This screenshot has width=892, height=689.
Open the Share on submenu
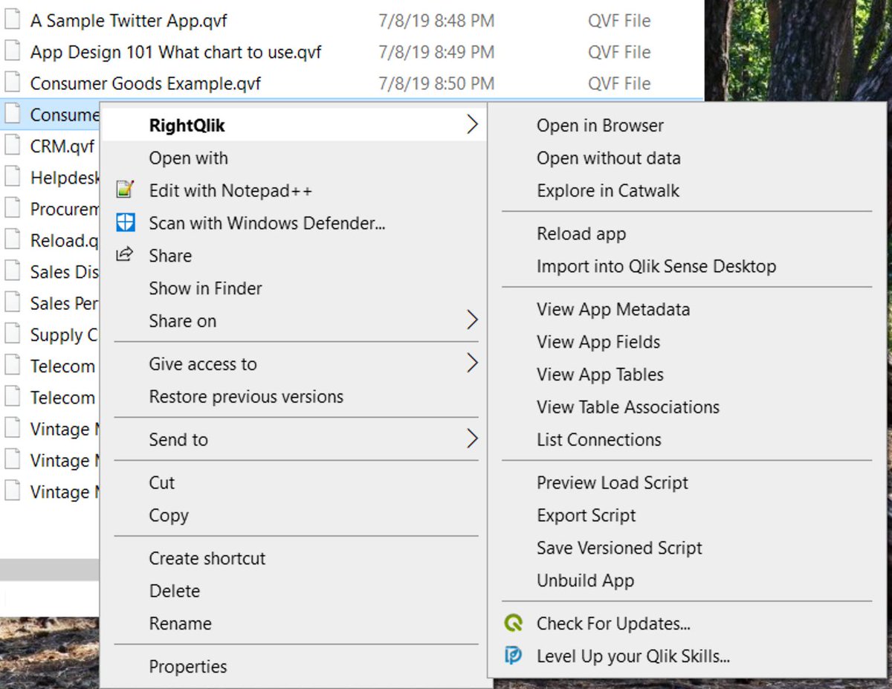point(471,320)
